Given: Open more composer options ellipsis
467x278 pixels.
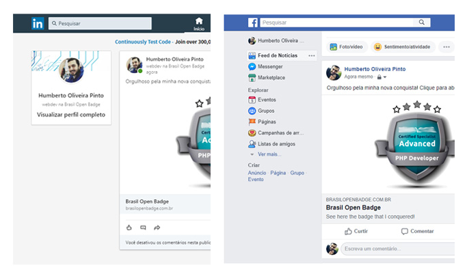Looking at the screenshot, I should click(446, 46).
